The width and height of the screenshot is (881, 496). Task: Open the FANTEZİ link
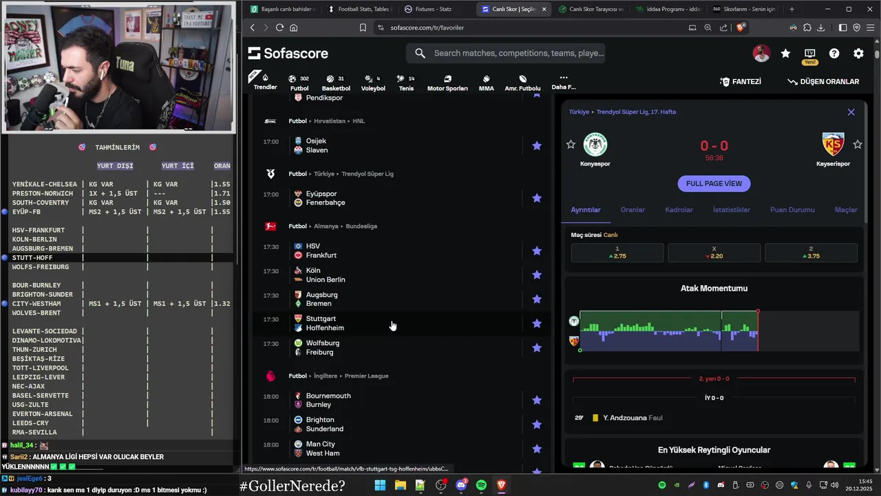click(x=741, y=81)
